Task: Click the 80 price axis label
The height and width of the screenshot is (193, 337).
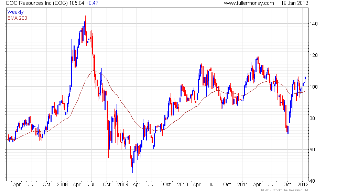Action: pyautogui.click(x=312, y=118)
